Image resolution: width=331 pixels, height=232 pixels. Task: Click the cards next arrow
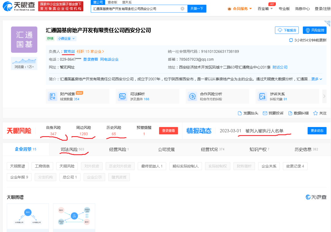click(x=324, y=96)
